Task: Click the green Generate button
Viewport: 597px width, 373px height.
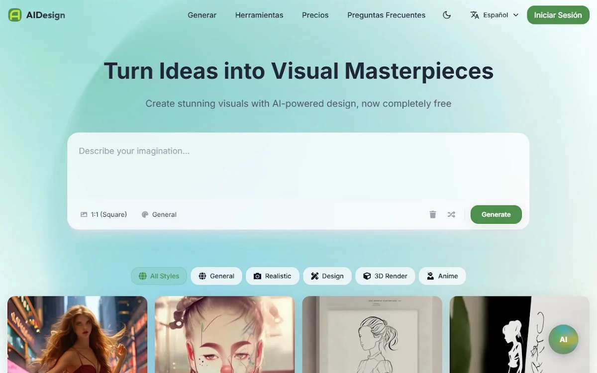Action: (x=496, y=214)
